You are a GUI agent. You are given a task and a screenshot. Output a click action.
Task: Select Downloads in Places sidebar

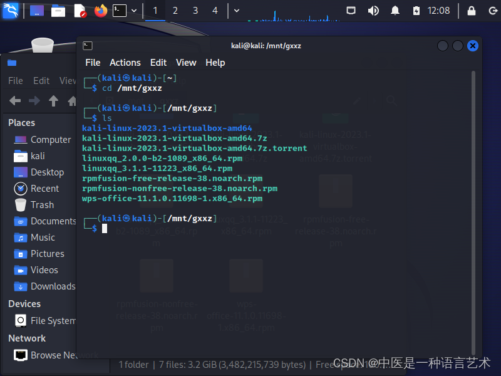[44, 286]
